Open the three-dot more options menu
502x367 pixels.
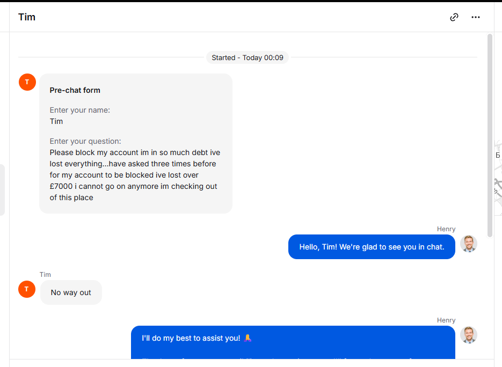click(476, 17)
